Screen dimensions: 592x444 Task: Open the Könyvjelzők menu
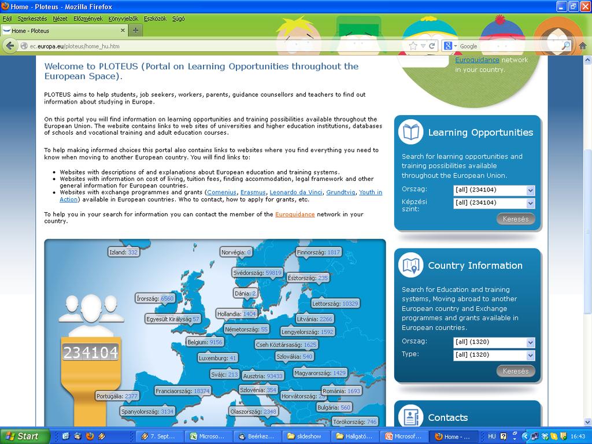coord(123,18)
